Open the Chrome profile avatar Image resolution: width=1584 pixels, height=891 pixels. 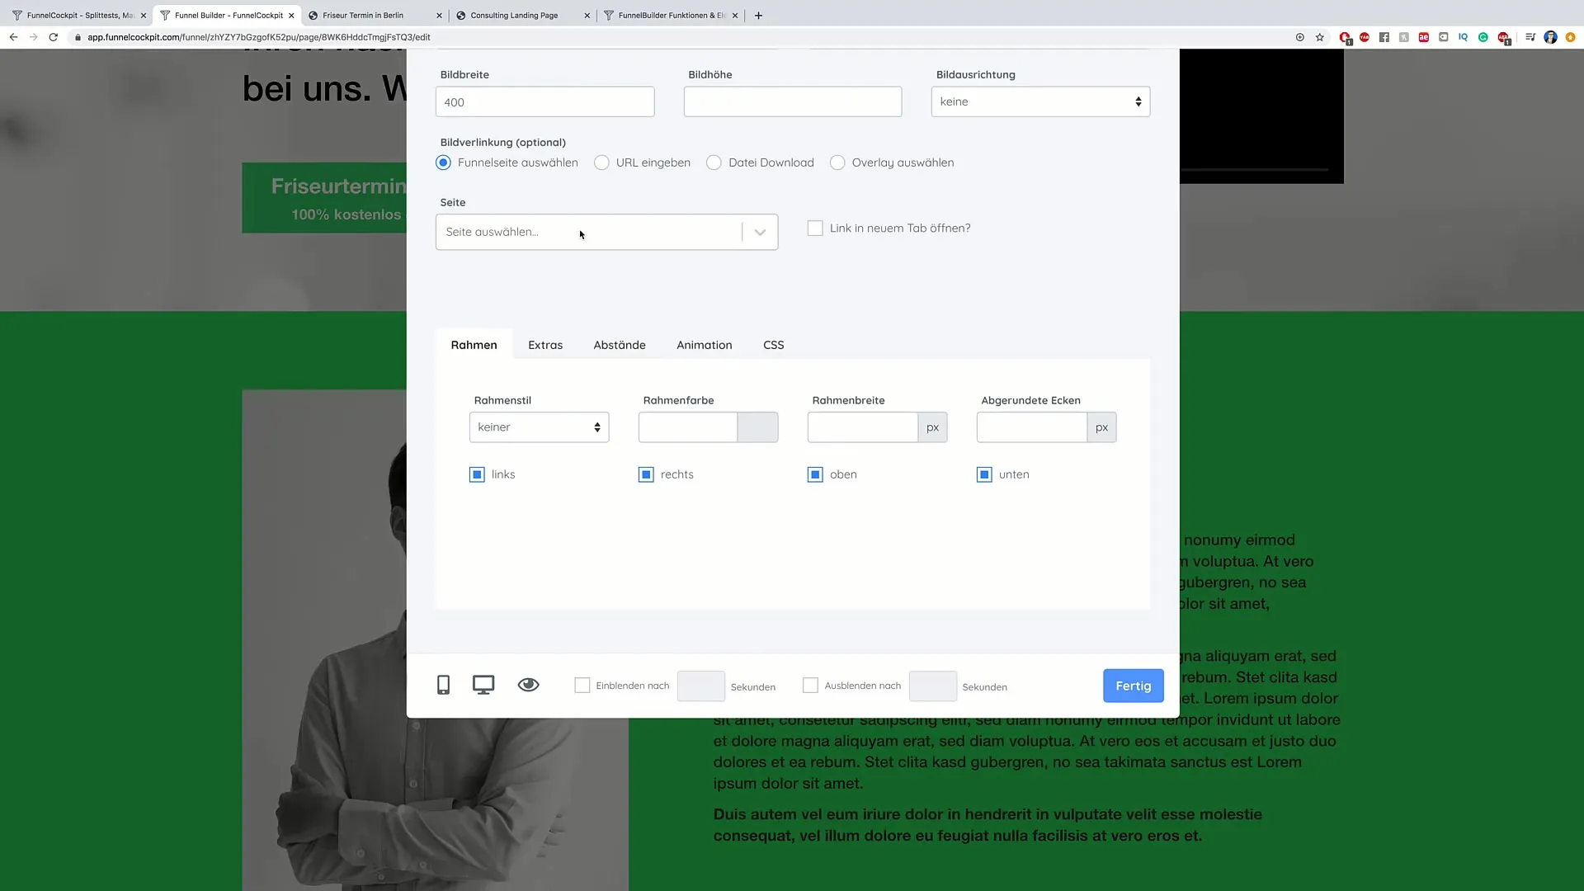(1551, 37)
